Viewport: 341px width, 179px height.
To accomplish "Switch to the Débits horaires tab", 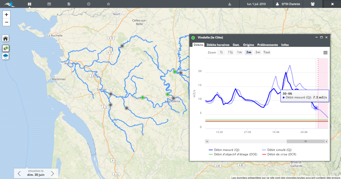I will 218,45.
